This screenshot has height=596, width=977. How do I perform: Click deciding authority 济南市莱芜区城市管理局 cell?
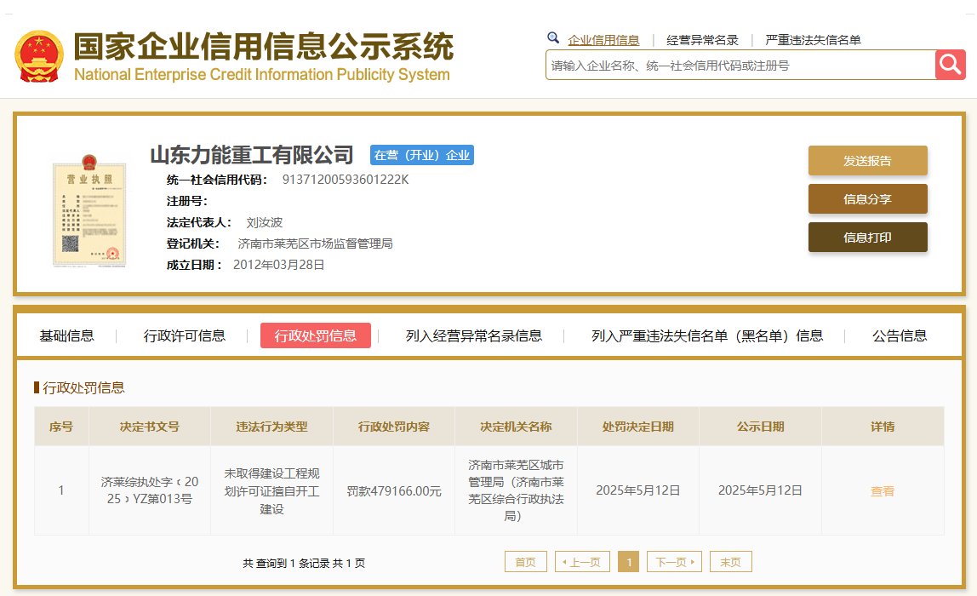516,490
